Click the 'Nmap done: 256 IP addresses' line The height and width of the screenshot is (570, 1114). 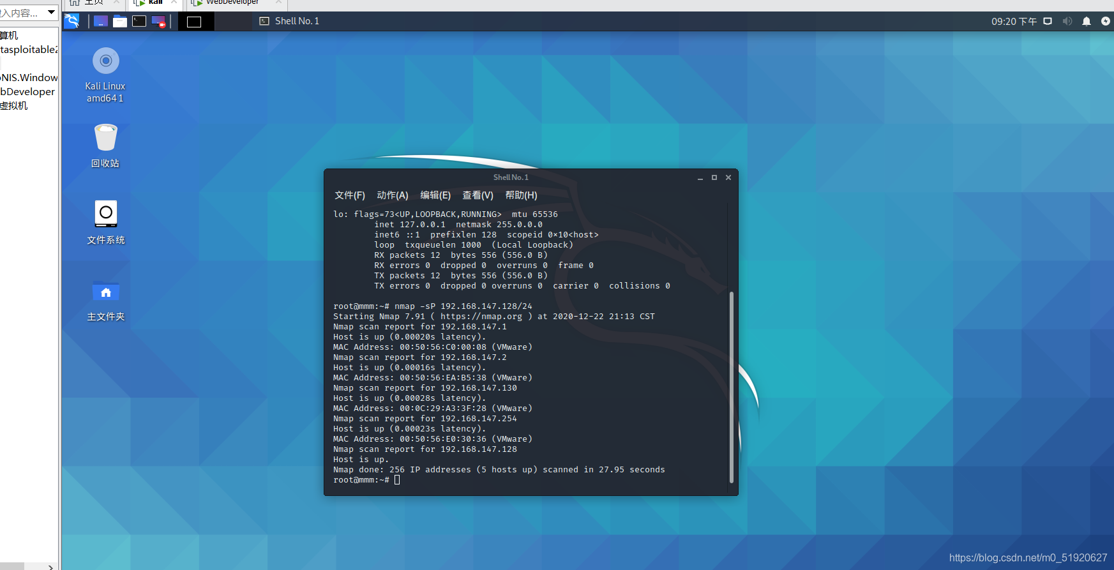point(499,470)
